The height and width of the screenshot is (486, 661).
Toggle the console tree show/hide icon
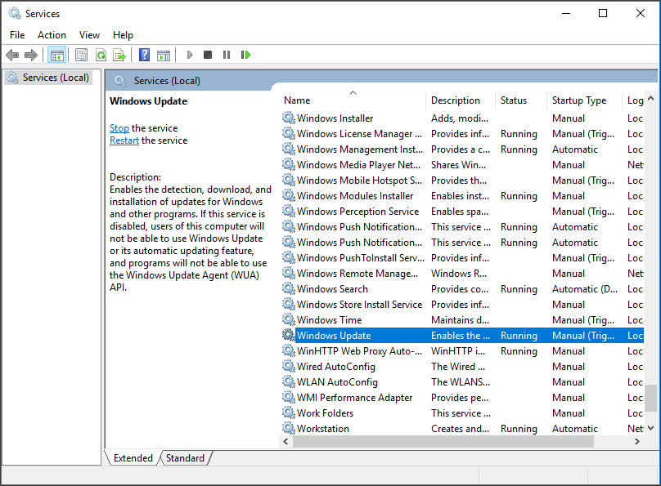[56, 55]
